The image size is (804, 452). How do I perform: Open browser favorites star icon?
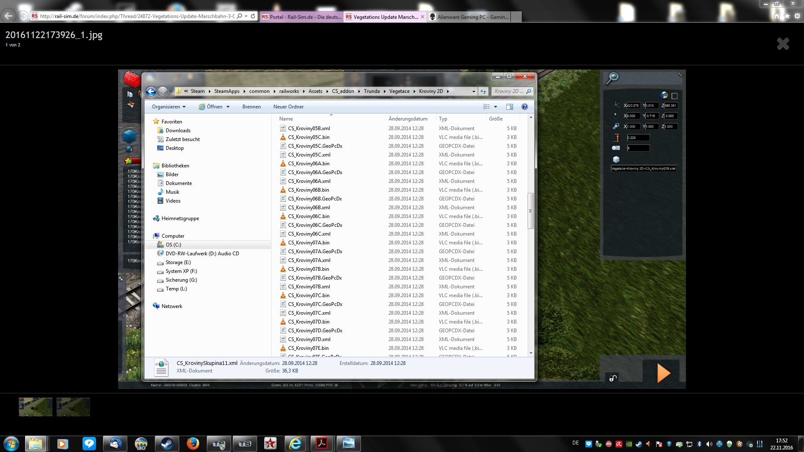(787, 16)
